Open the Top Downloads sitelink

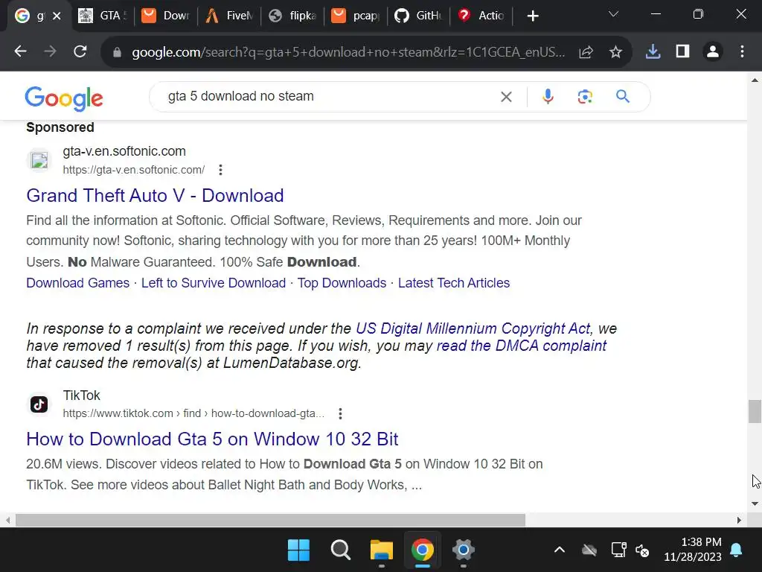(342, 283)
